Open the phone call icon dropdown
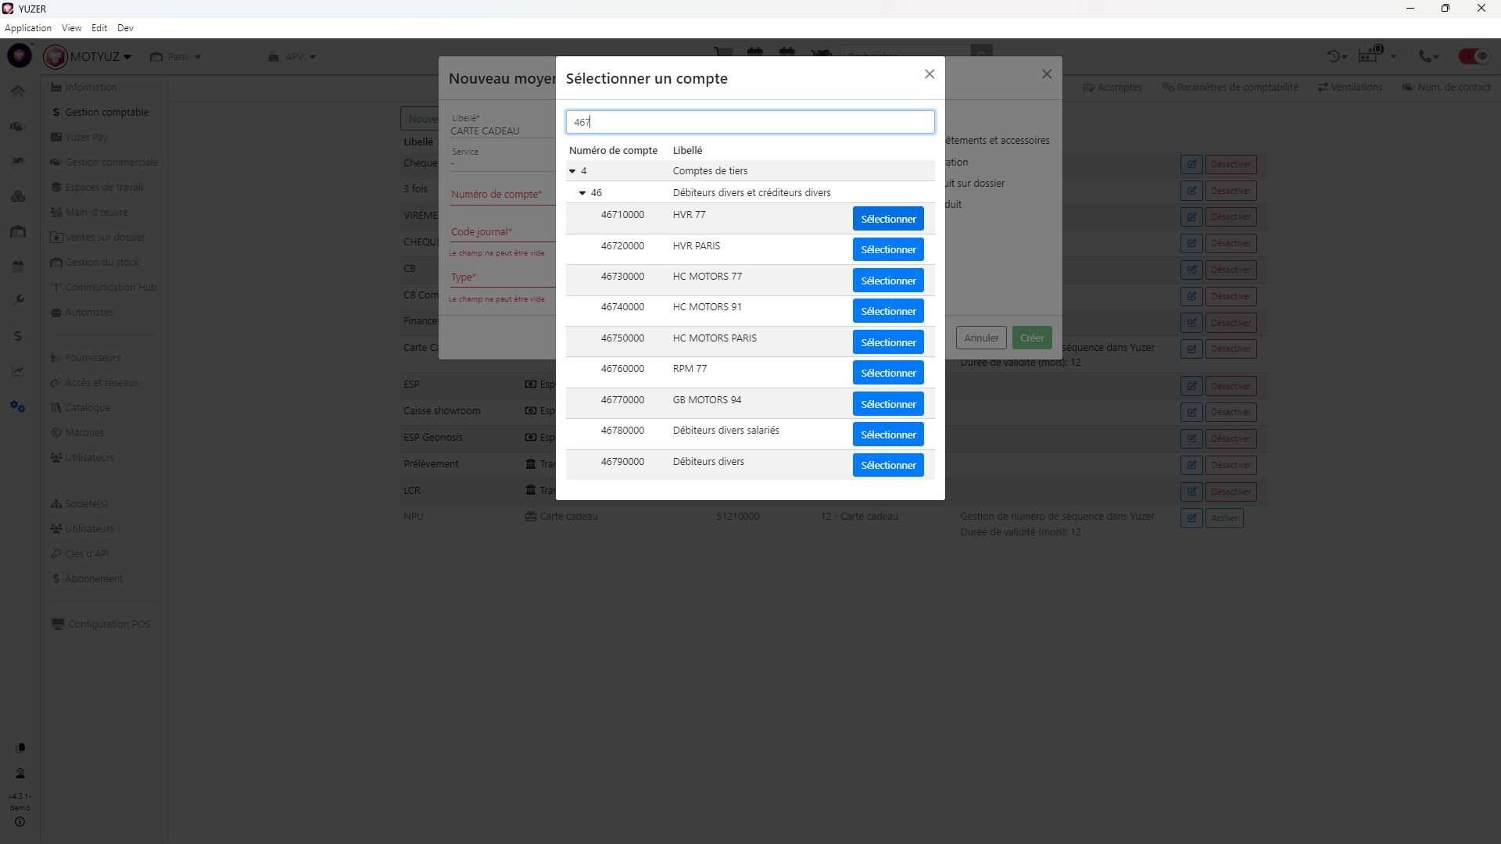This screenshot has width=1501, height=844. (x=1428, y=56)
